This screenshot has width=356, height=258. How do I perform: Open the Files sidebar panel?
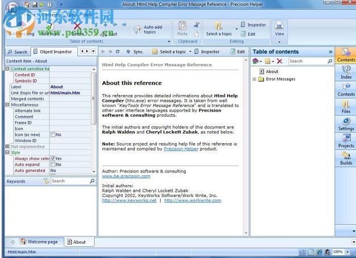346,107
